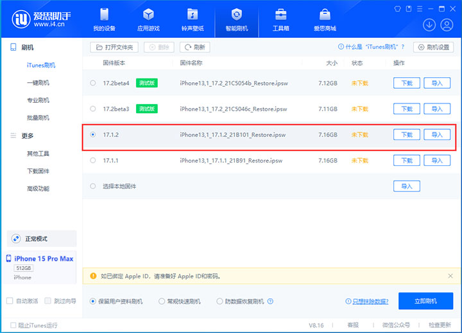Open 我的设备 device tab
Image resolution: width=462 pixels, height=333 pixels.
[105, 19]
